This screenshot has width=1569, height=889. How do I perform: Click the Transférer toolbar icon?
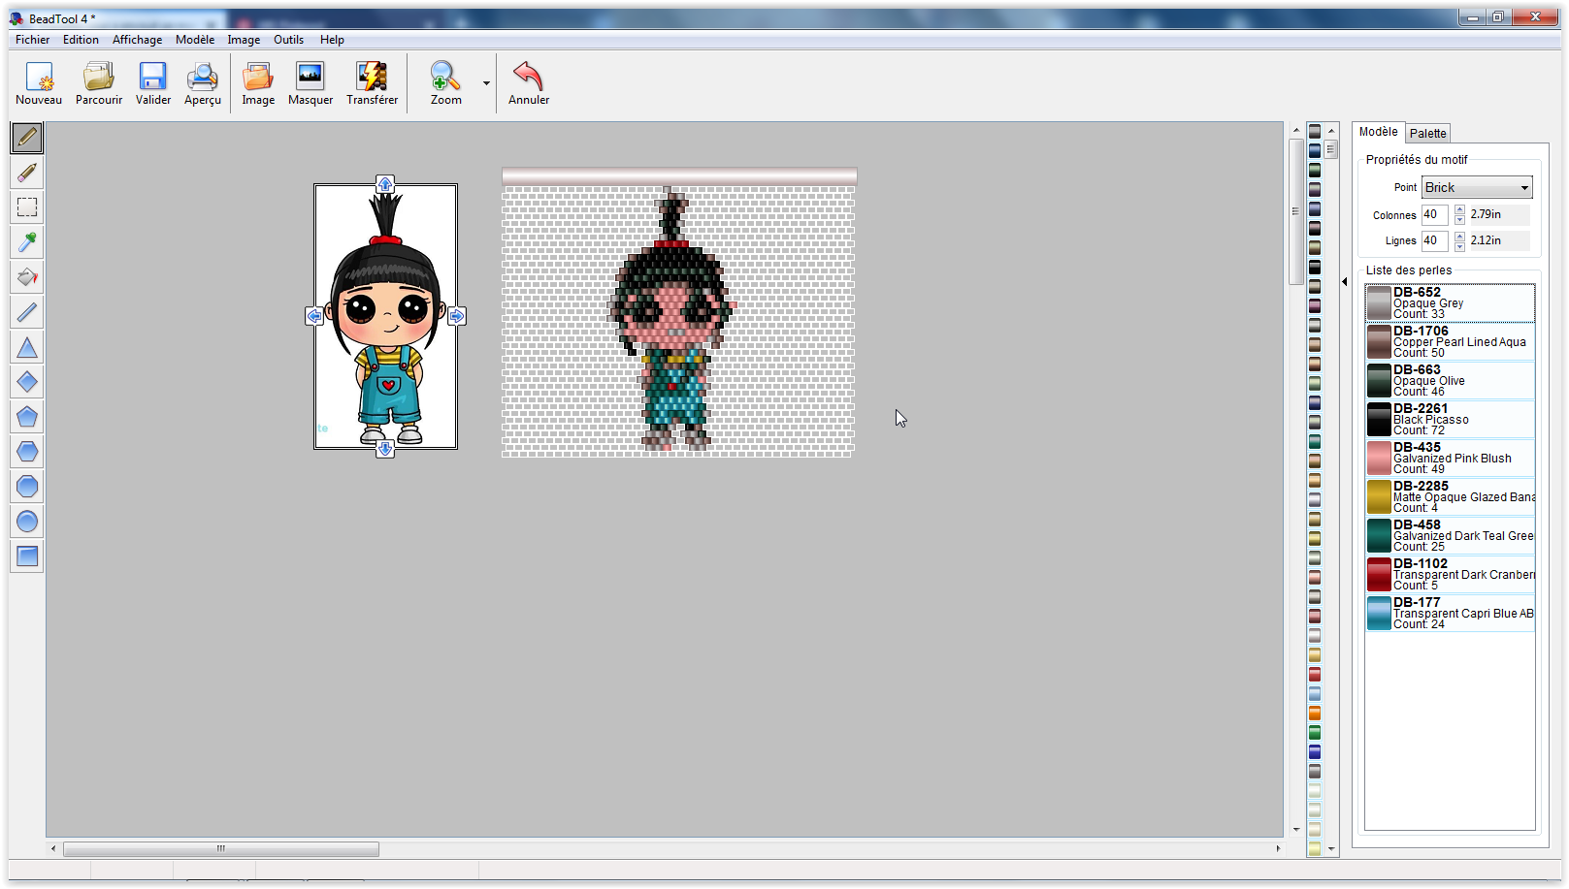click(372, 83)
